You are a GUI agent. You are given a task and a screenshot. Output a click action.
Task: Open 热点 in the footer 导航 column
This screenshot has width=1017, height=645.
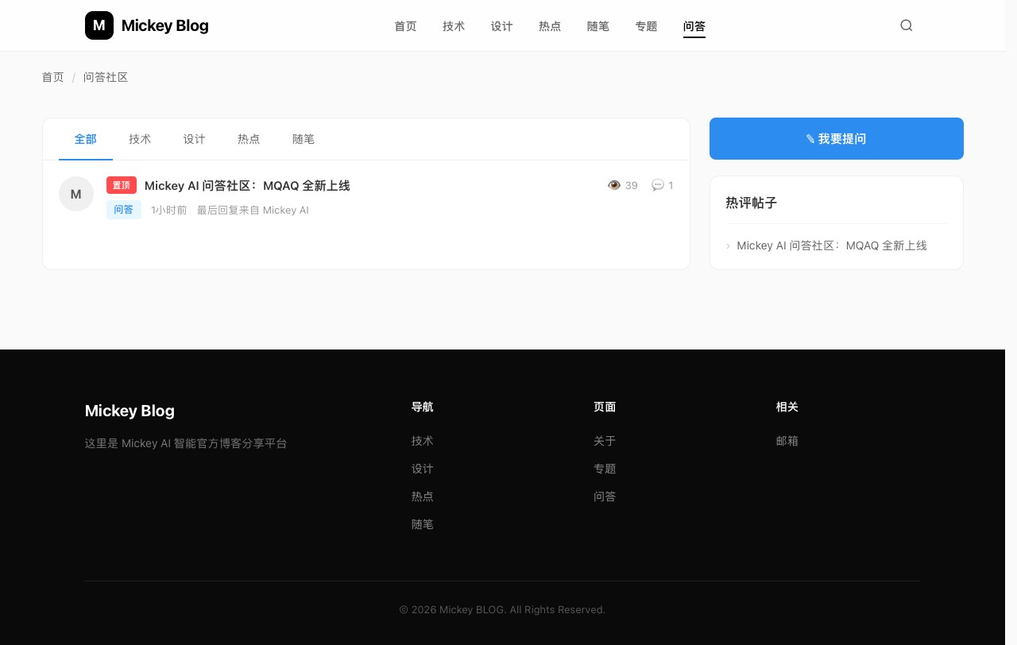tap(423, 496)
